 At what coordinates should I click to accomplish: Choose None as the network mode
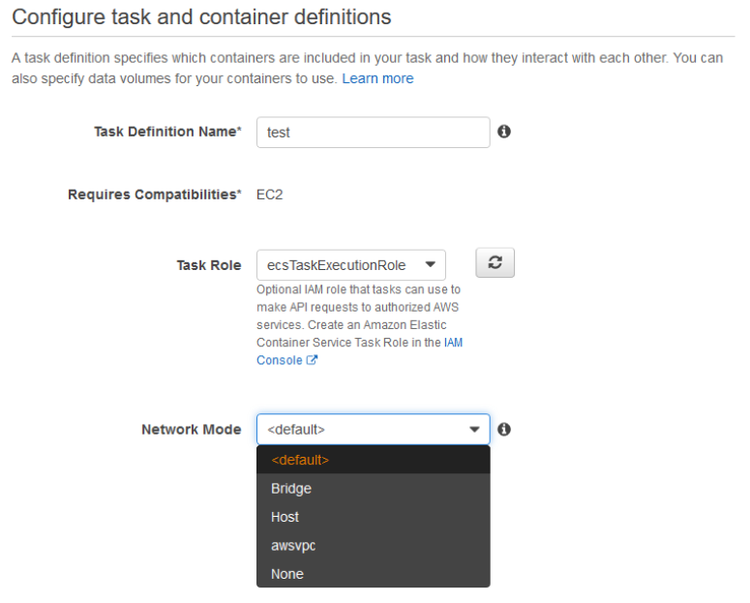click(x=373, y=573)
